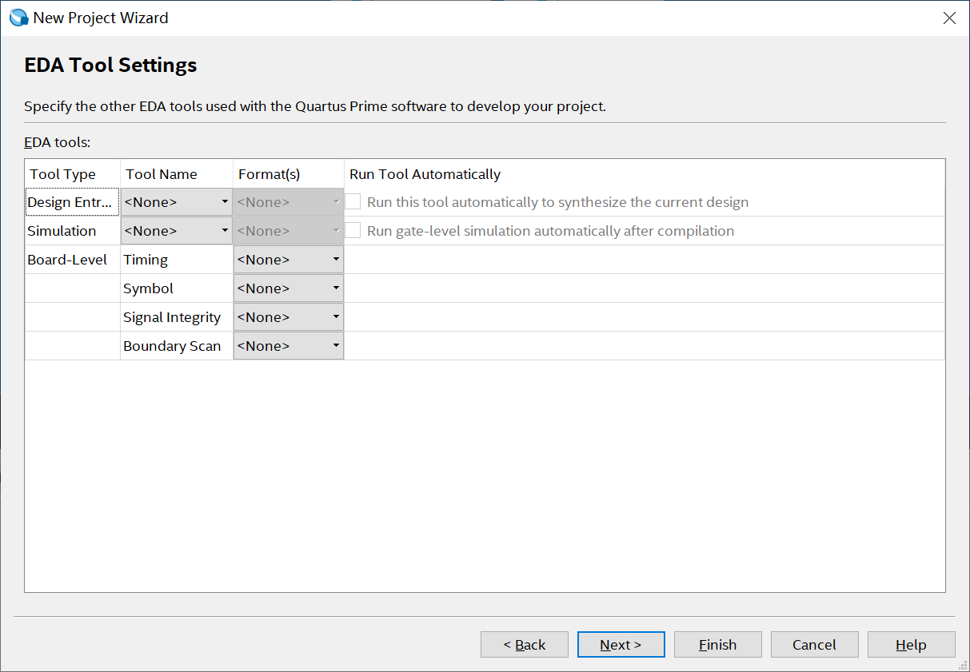The width and height of the screenshot is (970, 672).
Task: Expand Board-Level Timing format dropdown
Action: pos(288,260)
